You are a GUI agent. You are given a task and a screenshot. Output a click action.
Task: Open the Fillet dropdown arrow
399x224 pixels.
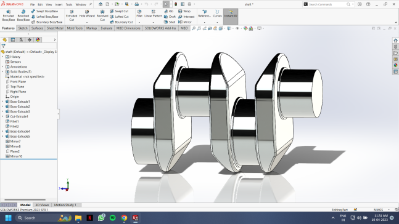139,22
